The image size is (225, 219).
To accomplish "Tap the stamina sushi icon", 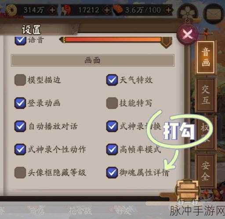I will click(x=118, y=10).
